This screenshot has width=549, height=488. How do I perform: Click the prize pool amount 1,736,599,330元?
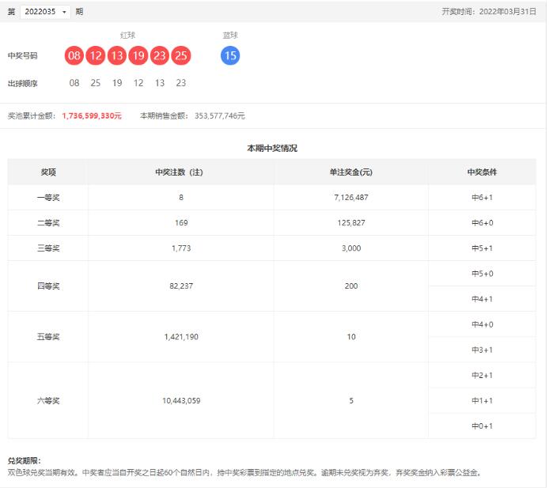click(92, 116)
